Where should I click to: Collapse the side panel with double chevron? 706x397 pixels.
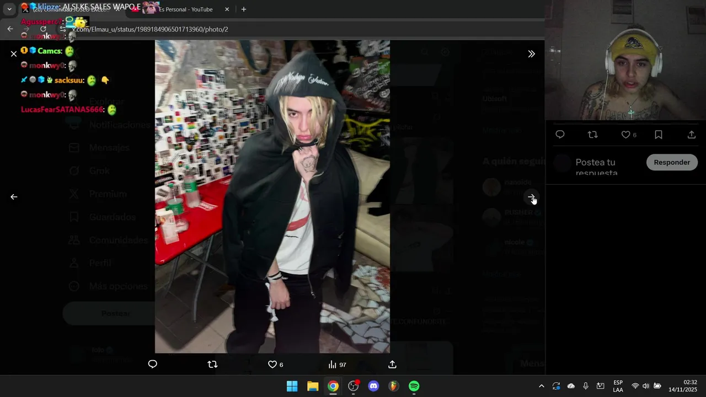pos(531,54)
